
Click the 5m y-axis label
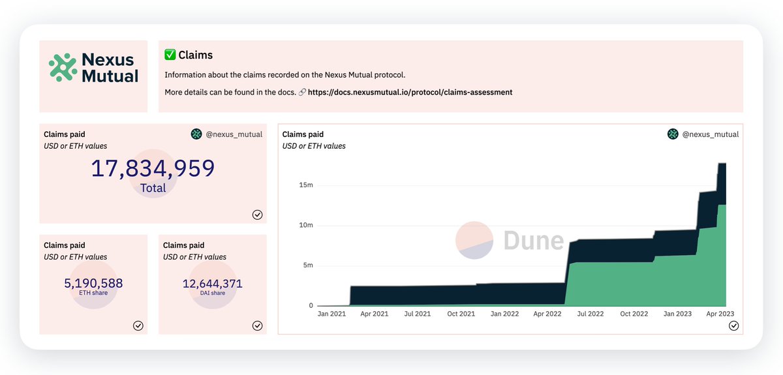(308, 265)
